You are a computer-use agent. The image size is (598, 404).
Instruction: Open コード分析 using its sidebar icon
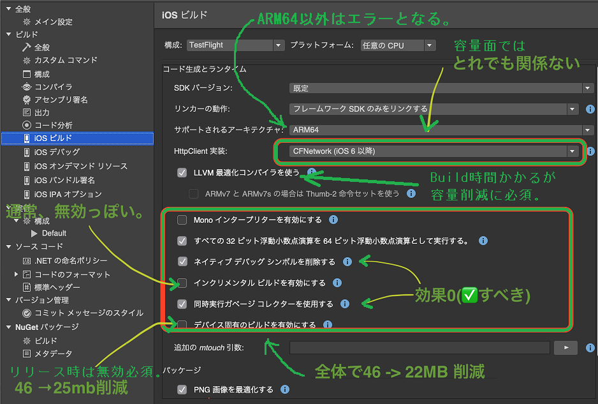pos(27,125)
